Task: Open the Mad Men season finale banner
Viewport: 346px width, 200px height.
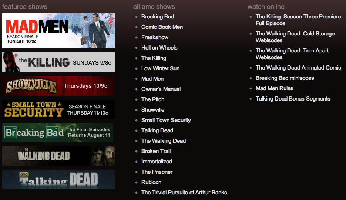Action: tap(58, 31)
